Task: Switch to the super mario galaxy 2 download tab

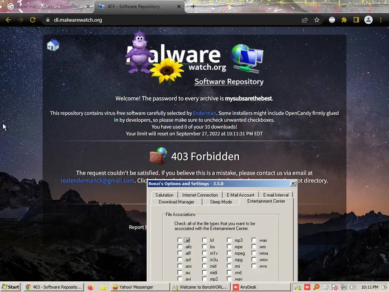Action: (x=48, y=6)
